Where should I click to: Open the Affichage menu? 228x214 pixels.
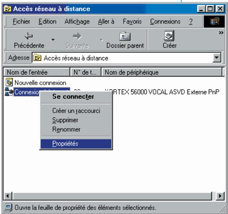pyautogui.click(x=77, y=22)
